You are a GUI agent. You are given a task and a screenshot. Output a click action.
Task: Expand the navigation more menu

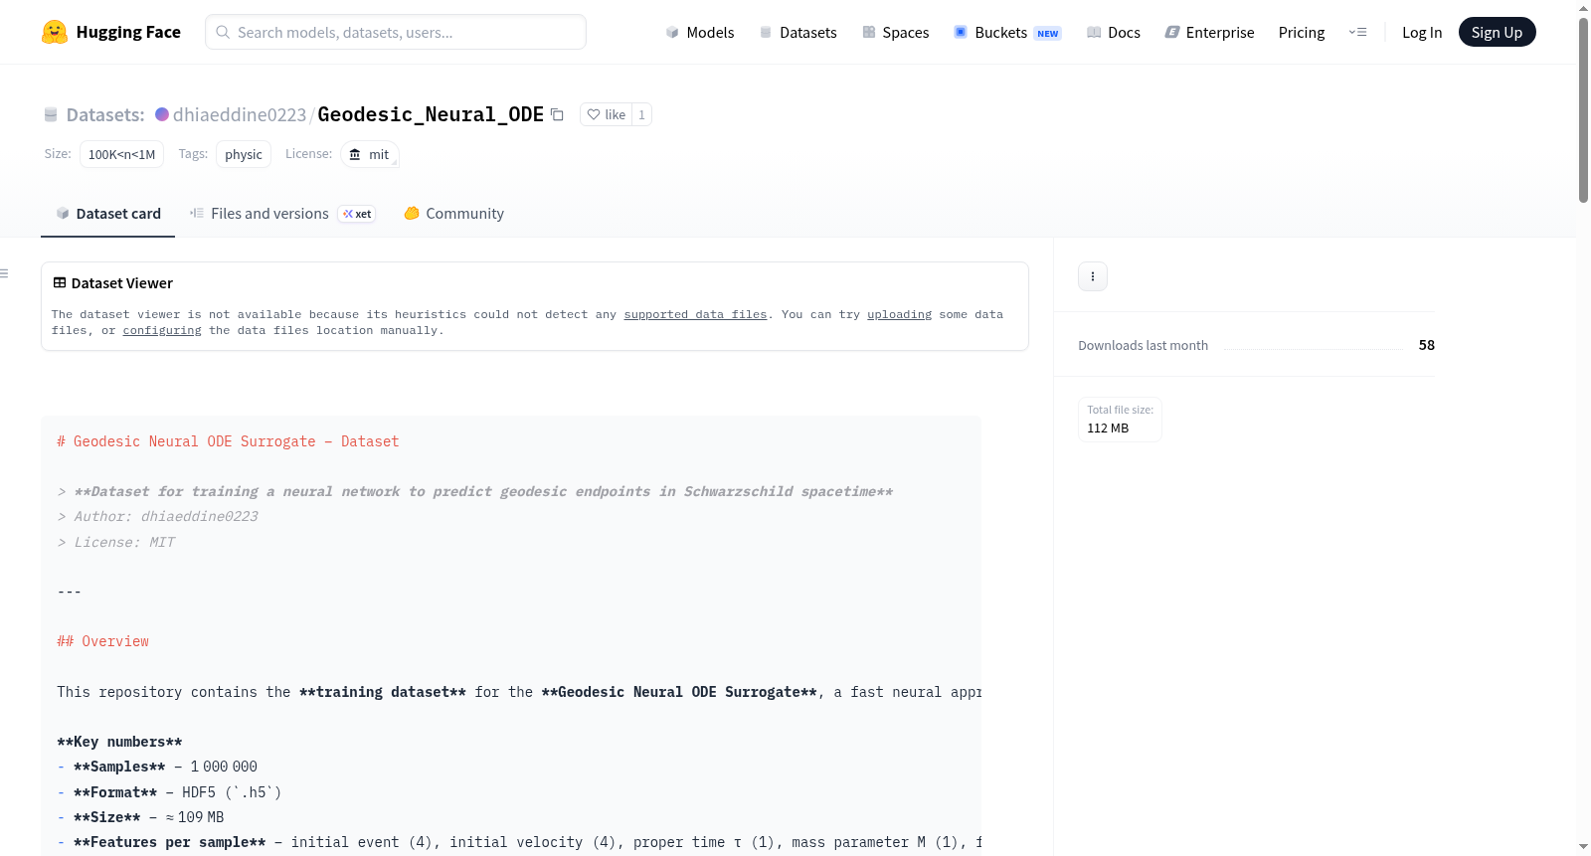[x=1357, y=32]
